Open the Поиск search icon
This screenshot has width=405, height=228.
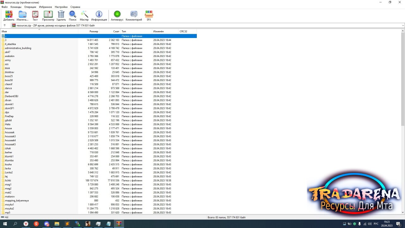pos(73,16)
